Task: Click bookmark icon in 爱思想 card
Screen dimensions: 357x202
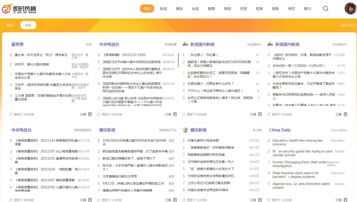Action: point(90,114)
